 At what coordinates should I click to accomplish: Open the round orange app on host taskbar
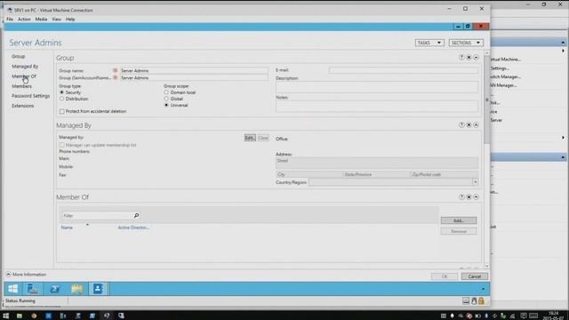tap(34, 316)
